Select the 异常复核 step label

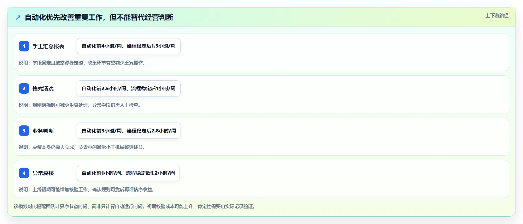click(43, 173)
